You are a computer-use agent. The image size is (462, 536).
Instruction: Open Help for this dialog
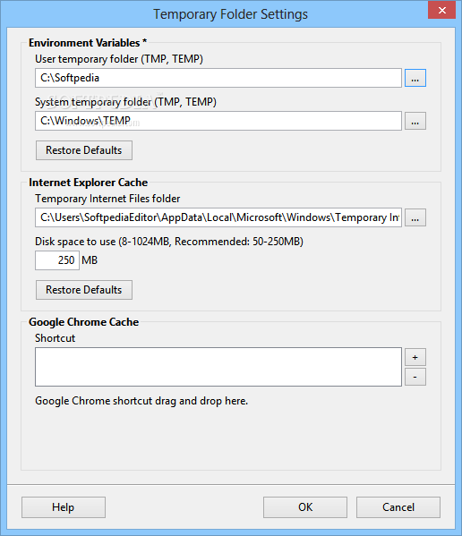tap(64, 507)
